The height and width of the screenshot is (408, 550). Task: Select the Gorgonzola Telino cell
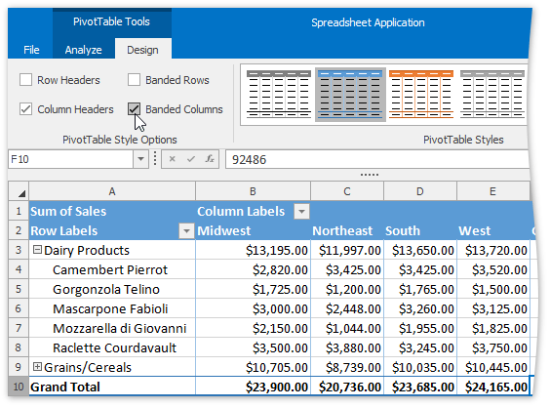click(x=112, y=289)
